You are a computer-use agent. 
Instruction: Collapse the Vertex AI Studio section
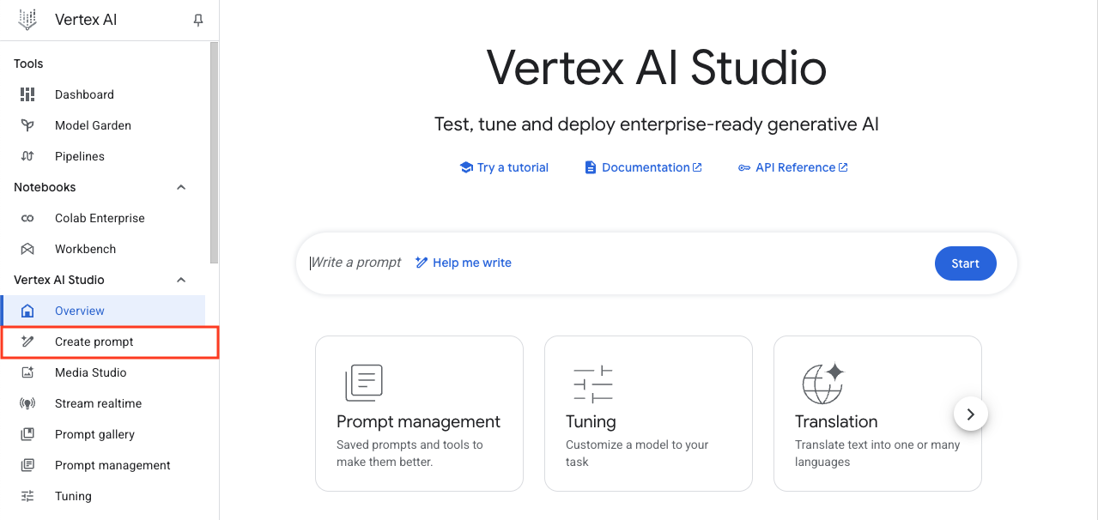click(x=181, y=280)
